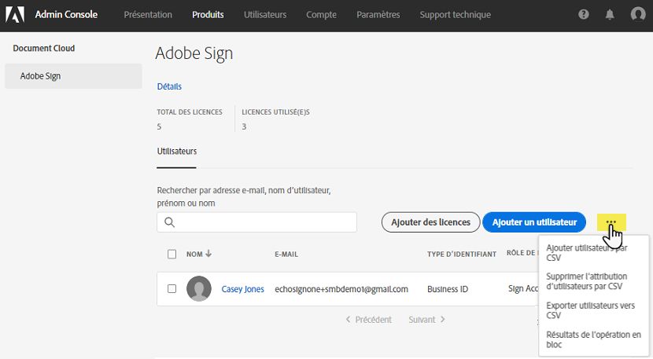
Task: Click the three-dot more options button
Action: tap(611, 222)
